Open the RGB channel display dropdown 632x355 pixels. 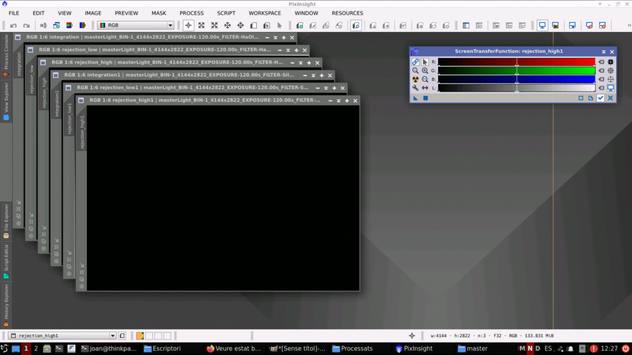(136, 25)
